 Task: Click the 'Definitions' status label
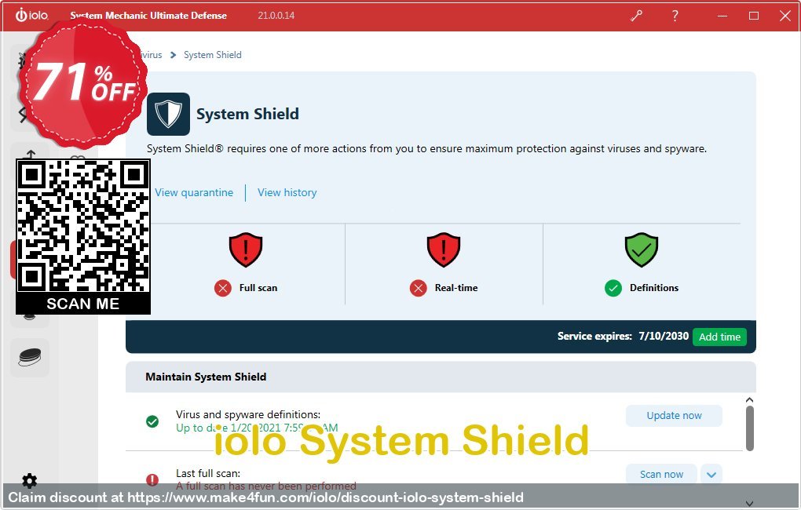654,288
